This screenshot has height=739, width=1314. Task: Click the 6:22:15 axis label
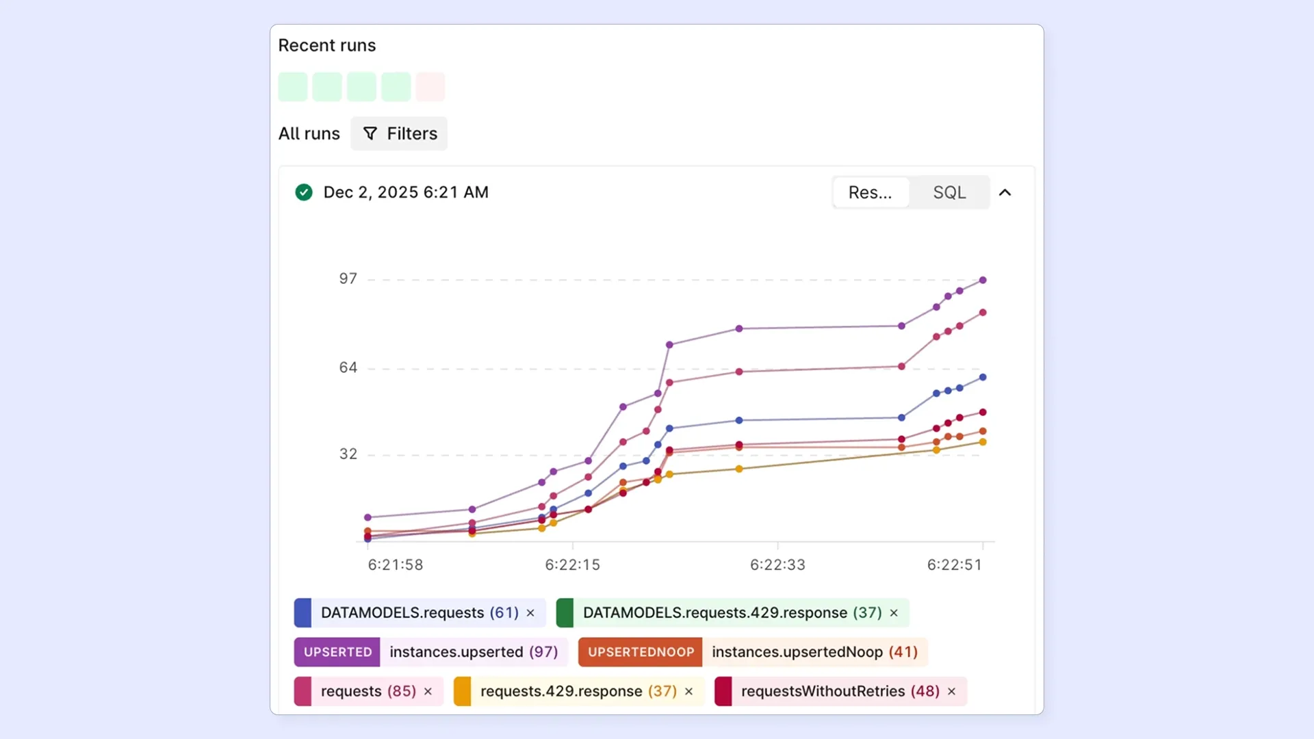[x=572, y=565]
